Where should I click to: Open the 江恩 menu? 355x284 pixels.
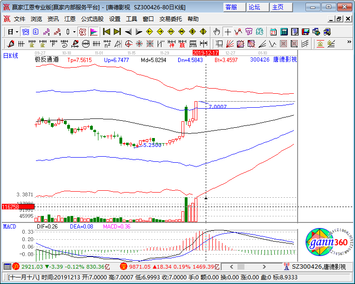tap(70, 19)
